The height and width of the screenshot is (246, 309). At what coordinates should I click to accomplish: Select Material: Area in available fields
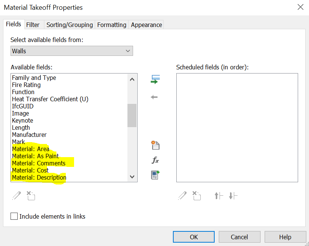30,149
